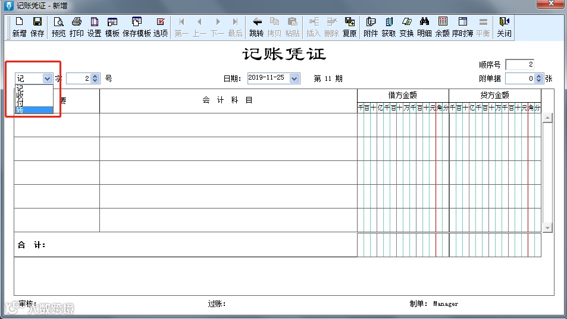Viewport: 567px width, 319px height.
Task: Click the 新增 (New) toolbar icon
Action: pos(19,27)
